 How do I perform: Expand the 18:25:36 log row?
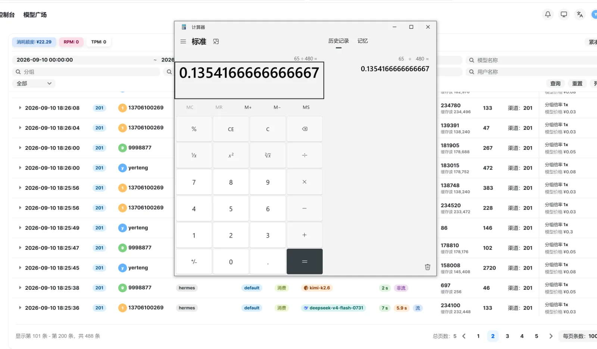pos(20,308)
